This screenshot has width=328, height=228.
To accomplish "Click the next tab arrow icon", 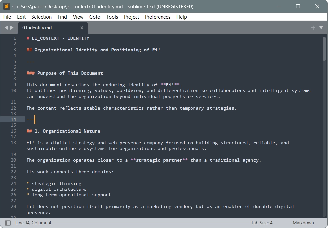I will (x=12, y=28).
